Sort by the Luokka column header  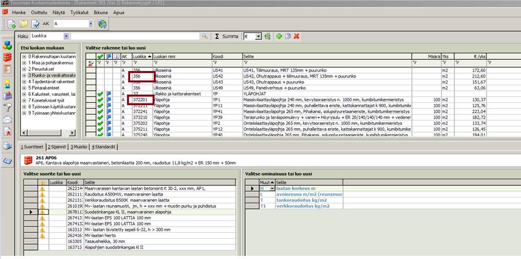point(142,57)
